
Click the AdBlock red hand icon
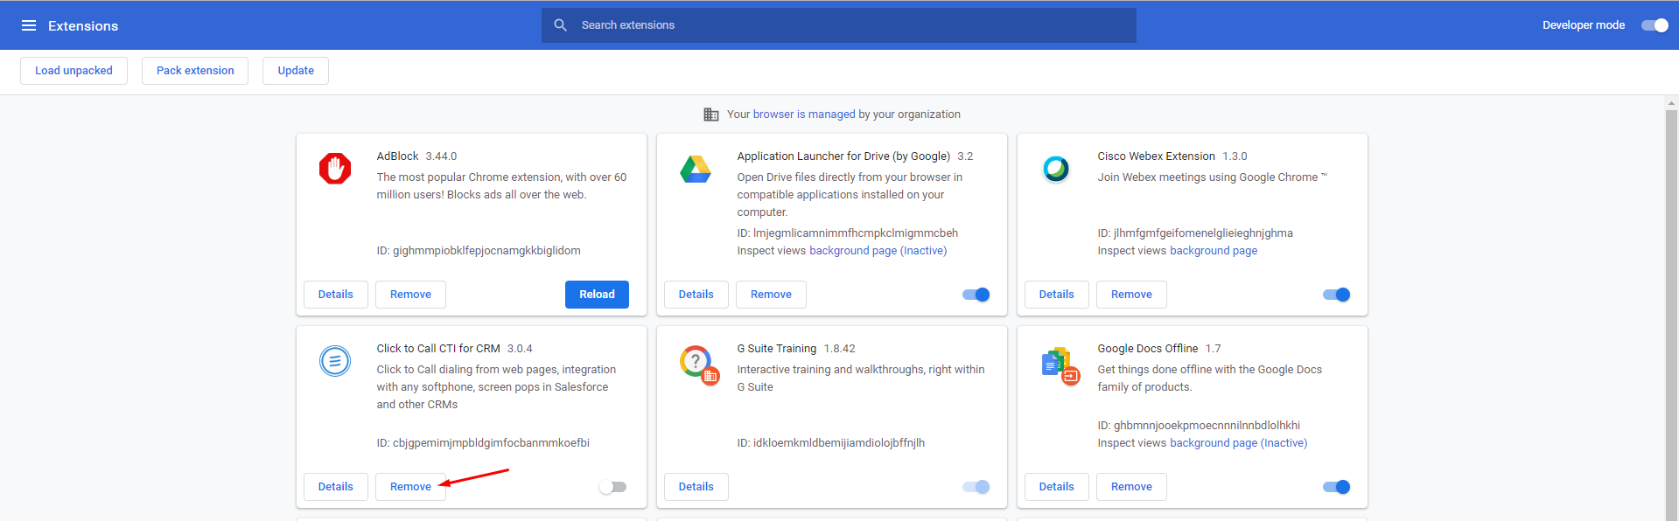click(x=335, y=168)
